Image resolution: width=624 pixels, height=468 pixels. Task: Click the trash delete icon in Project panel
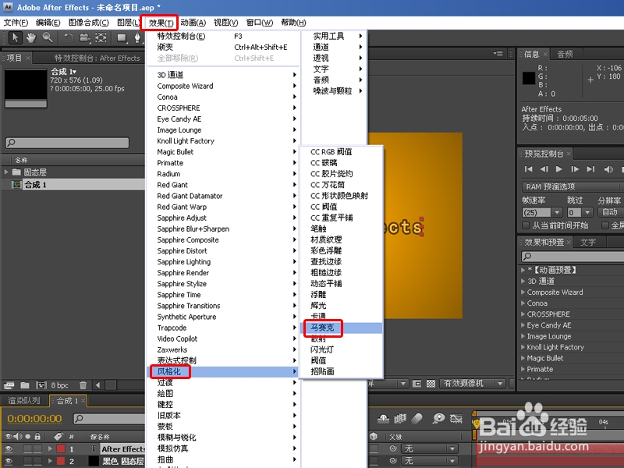tap(83, 385)
